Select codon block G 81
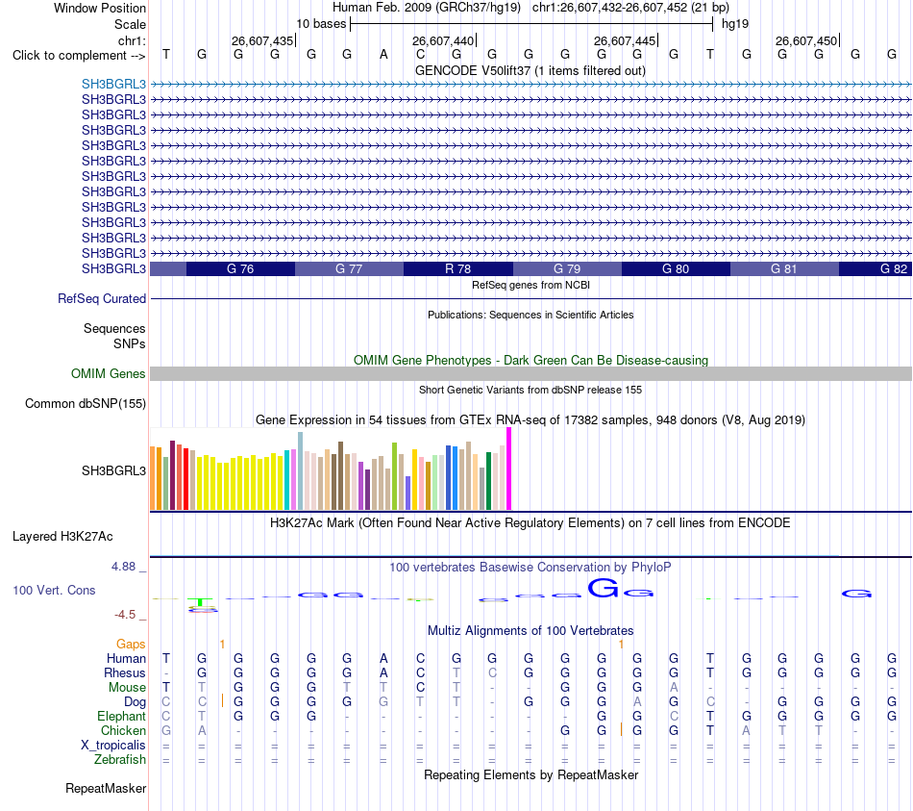 coord(784,268)
